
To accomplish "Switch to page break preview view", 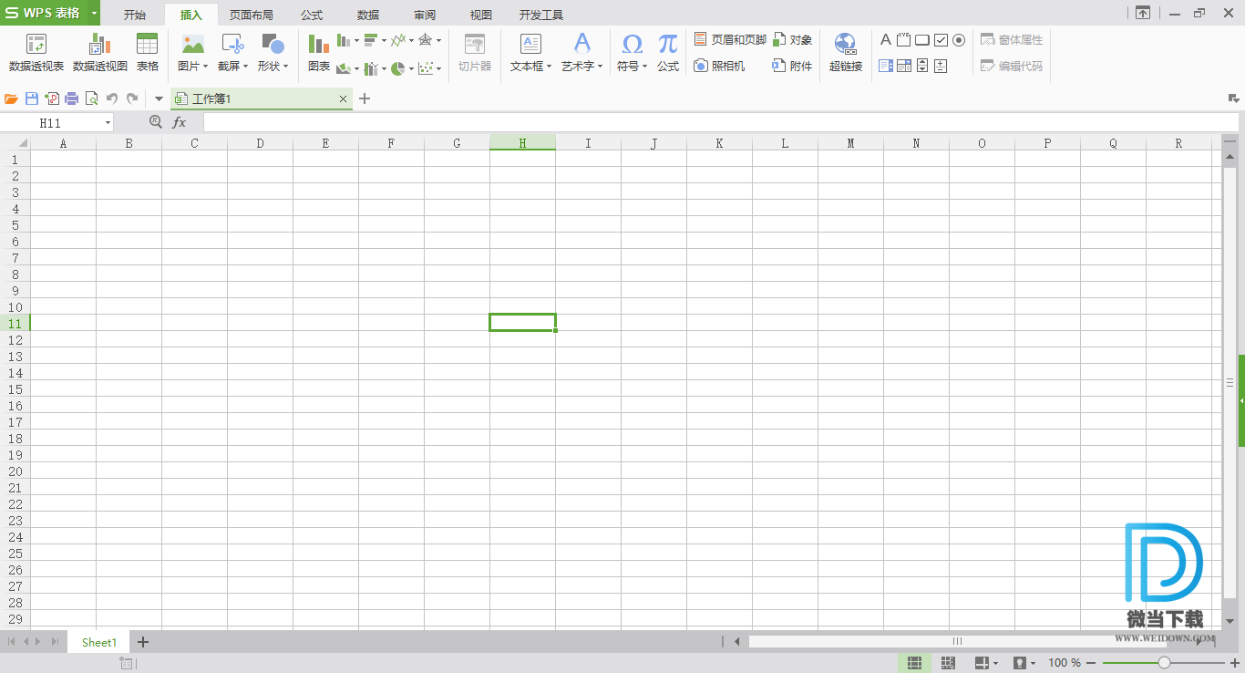I will [948, 663].
